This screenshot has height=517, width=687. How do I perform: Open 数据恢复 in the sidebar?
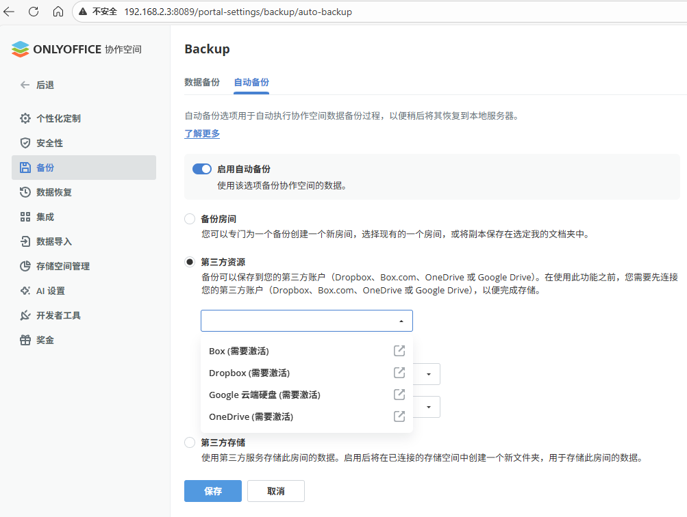(54, 192)
